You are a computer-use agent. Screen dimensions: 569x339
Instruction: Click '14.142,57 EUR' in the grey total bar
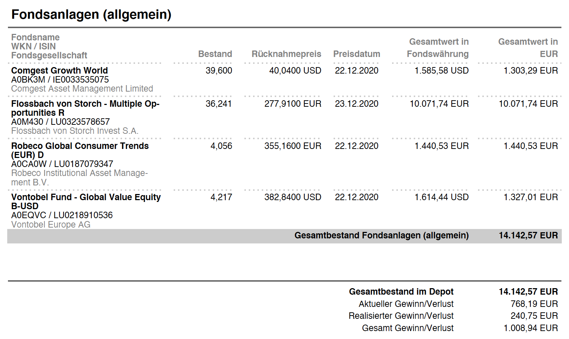click(x=529, y=235)
